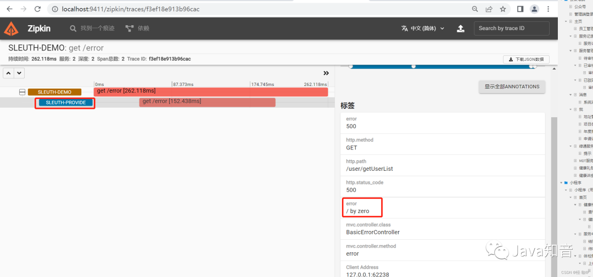Go back in the browser
Viewport: 593px width, 277px height.
coord(10,9)
